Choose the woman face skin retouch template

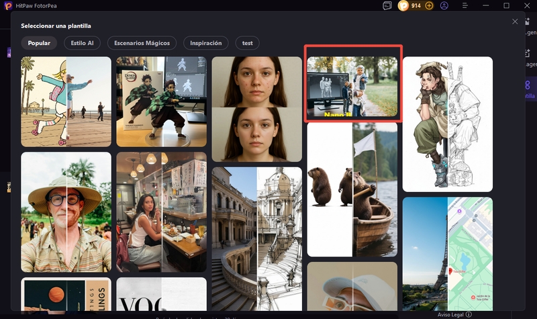256,109
